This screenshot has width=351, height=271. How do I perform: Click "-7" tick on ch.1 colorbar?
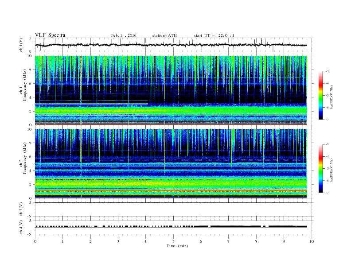pyautogui.click(x=327, y=120)
